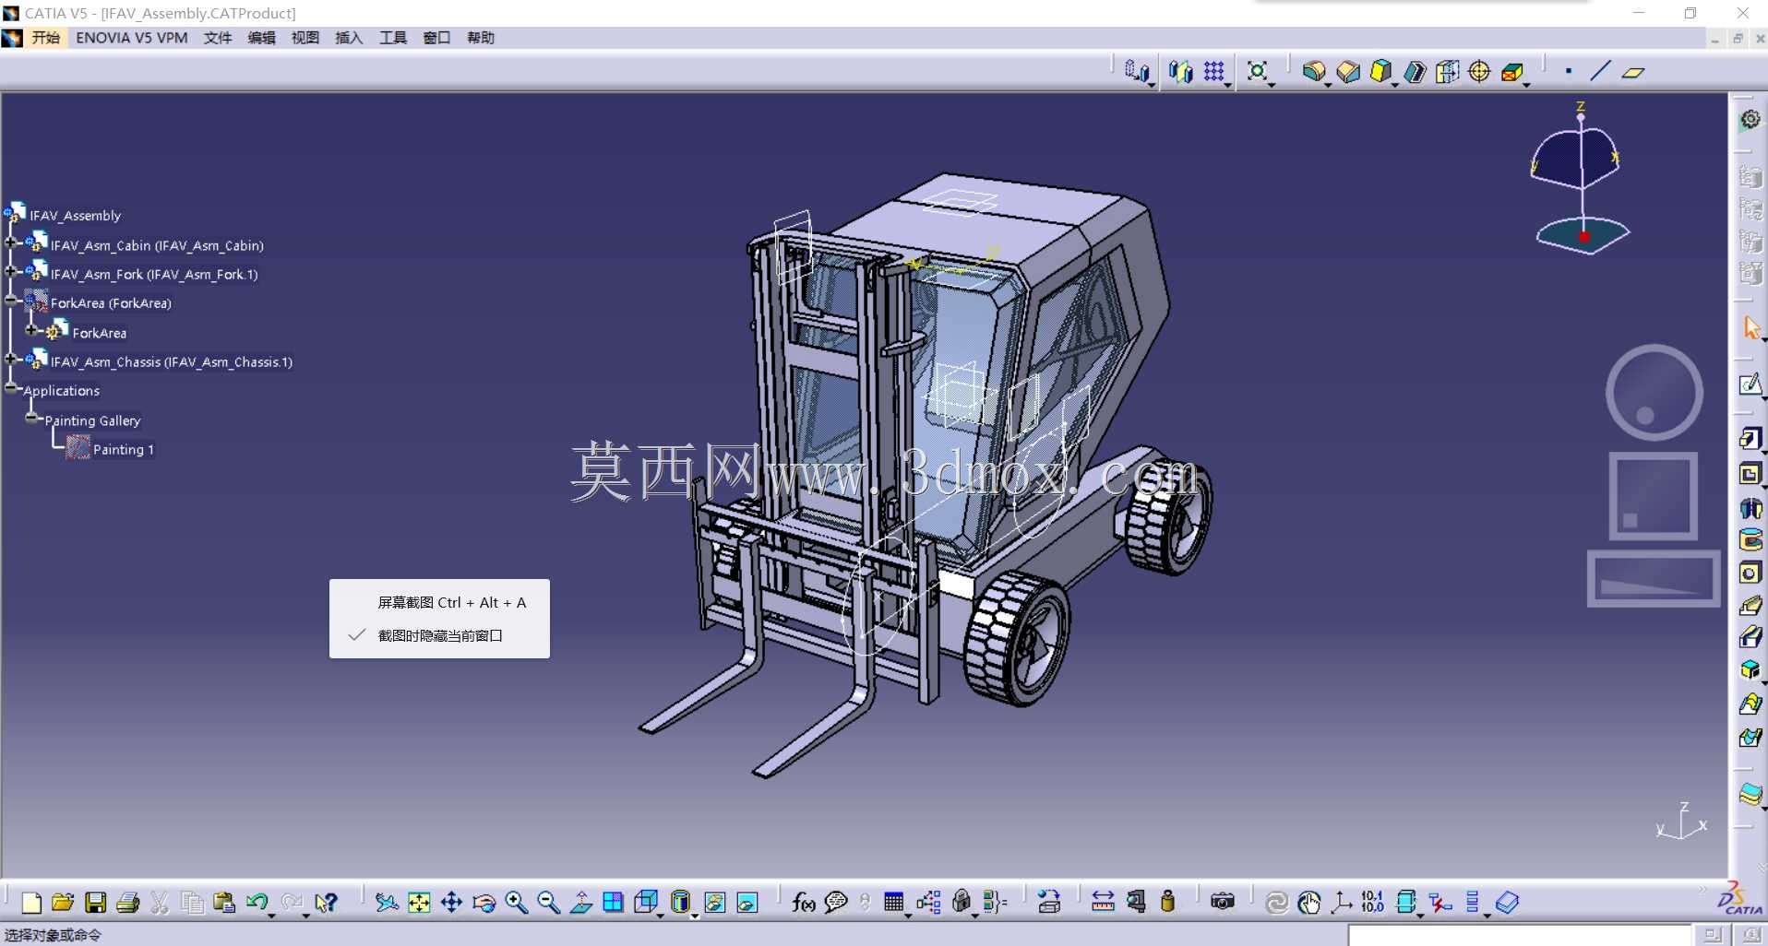Save the assembly with the floppy icon
Viewport: 1768px width, 946px height.
[x=95, y=903]
